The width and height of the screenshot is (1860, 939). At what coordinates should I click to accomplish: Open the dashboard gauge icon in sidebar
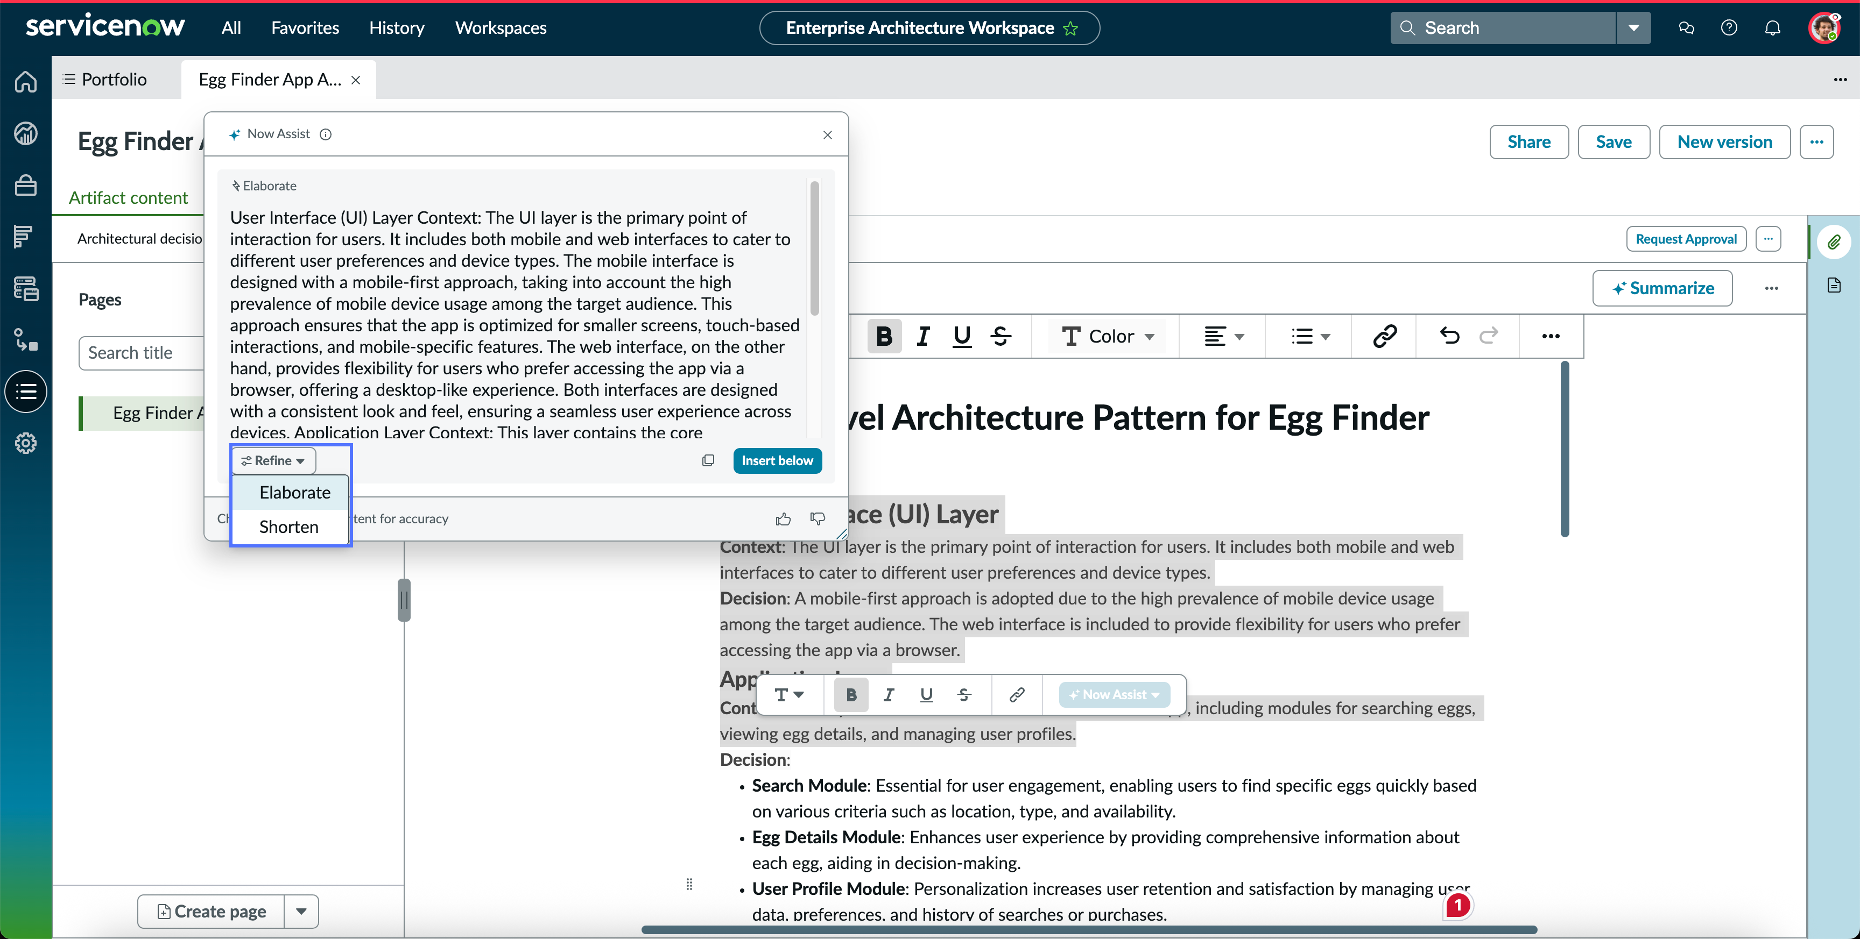(26, 133)
